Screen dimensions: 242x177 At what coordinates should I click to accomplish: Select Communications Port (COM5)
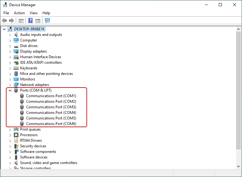(51, 118)
